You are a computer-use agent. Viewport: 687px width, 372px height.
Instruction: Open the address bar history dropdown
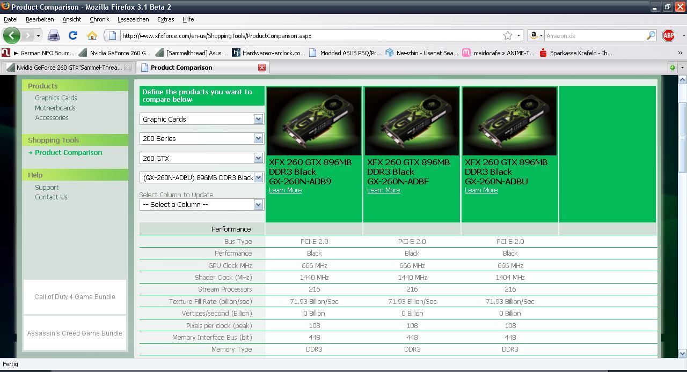pos(518,36)
